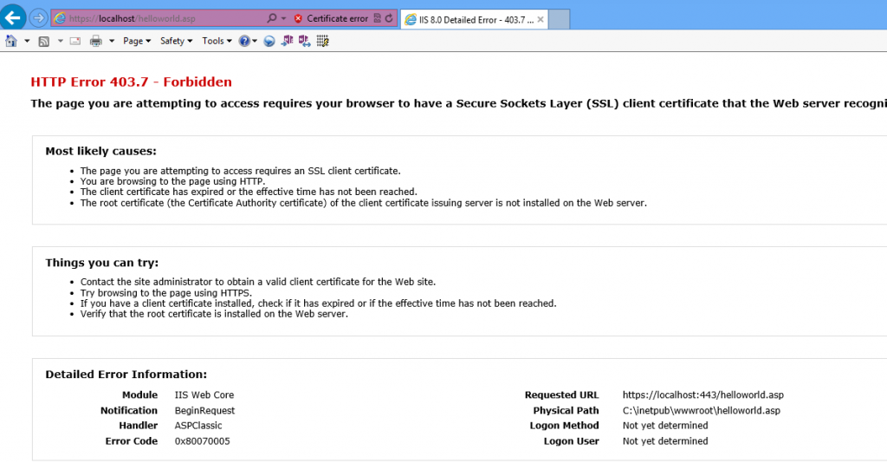
Task: Click the 'Try browsing to the page using HTTPS.' line
Action: (x=166, y=293)
